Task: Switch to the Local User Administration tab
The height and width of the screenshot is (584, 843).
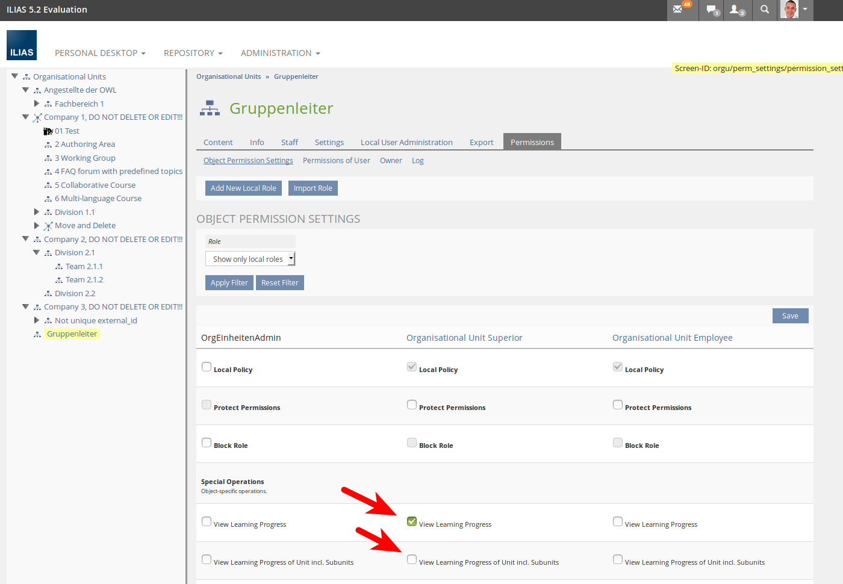Action: click(406, 143)
